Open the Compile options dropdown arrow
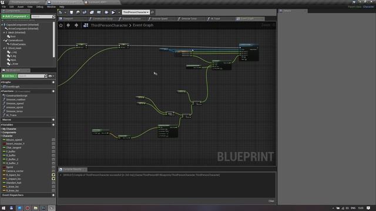 (65, 12)
